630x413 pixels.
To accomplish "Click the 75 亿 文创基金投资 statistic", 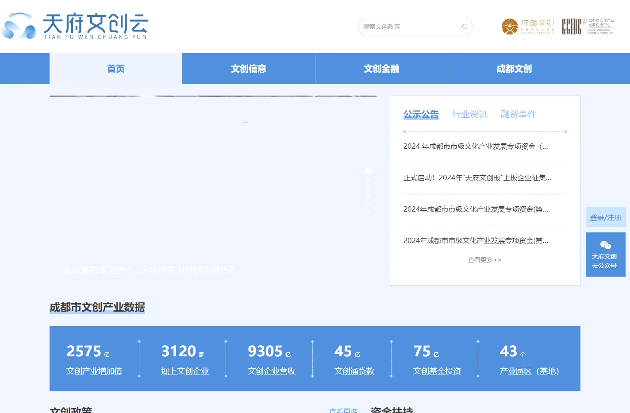I will pos(437,359).
